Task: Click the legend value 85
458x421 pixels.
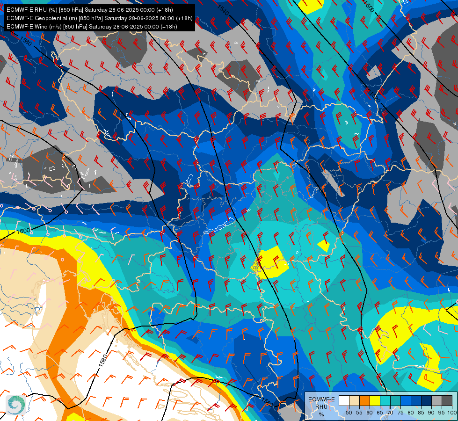Action: pyautogui.click(x=421, y=413)
